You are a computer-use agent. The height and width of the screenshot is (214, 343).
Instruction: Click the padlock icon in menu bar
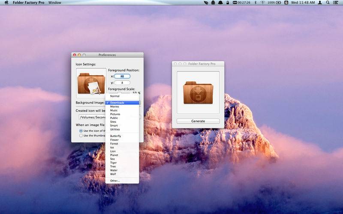click(x=228, y=3)
